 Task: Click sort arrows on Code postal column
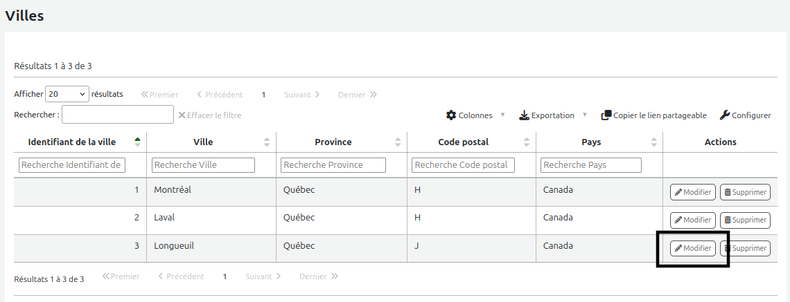click(x=527, y=142)
